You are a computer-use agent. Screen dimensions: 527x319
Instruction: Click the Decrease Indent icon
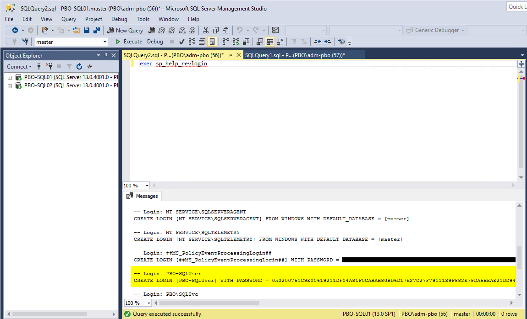click(318, 42)
